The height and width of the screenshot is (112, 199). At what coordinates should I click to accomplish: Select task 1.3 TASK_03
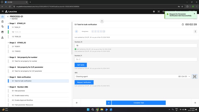(x=38, y=36)
